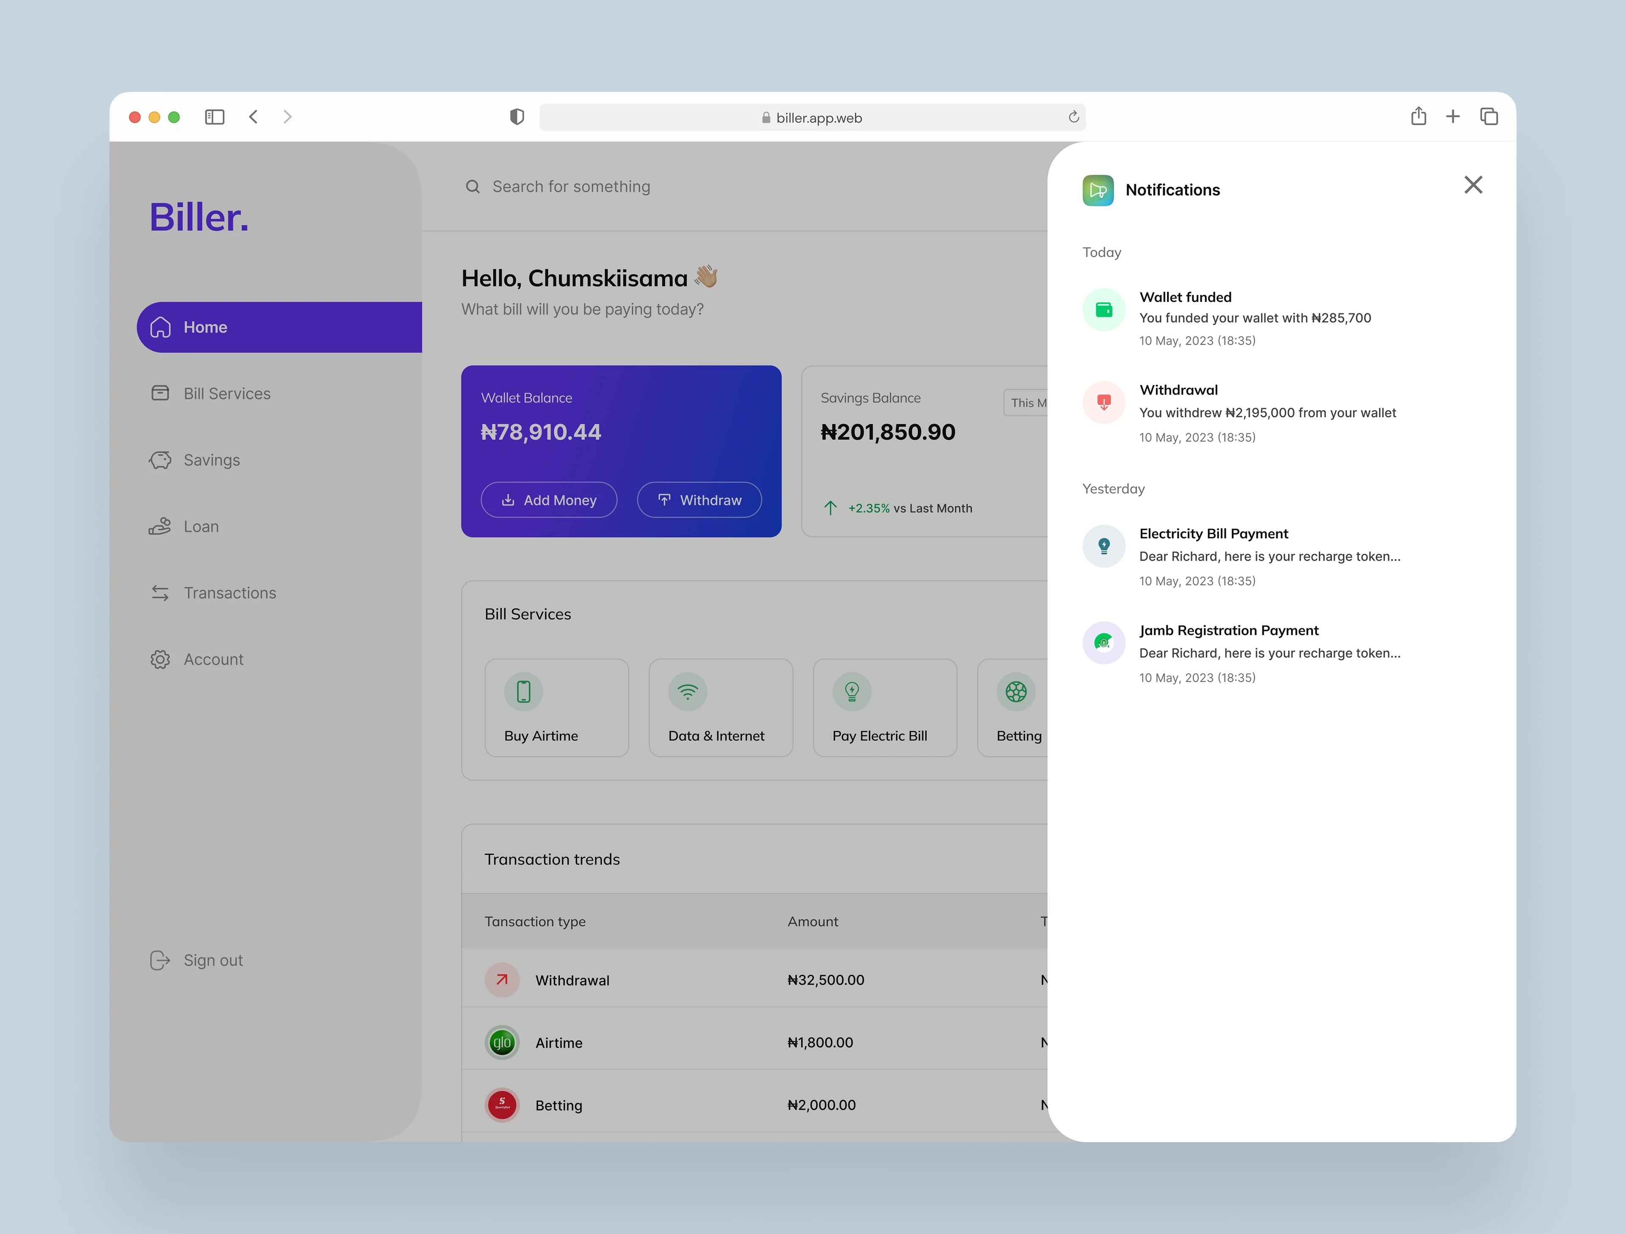The image size is (1626, 1234).
Task: Click the Search for something field
Action: click(571, 187)
